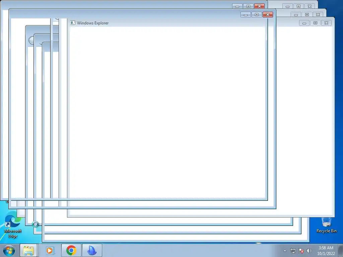Minimize the window beside the upper red X
343x257 pixels.
[x=237, y=6]
